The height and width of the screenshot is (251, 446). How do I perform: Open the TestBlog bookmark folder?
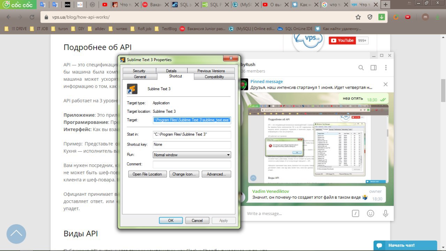166,29
